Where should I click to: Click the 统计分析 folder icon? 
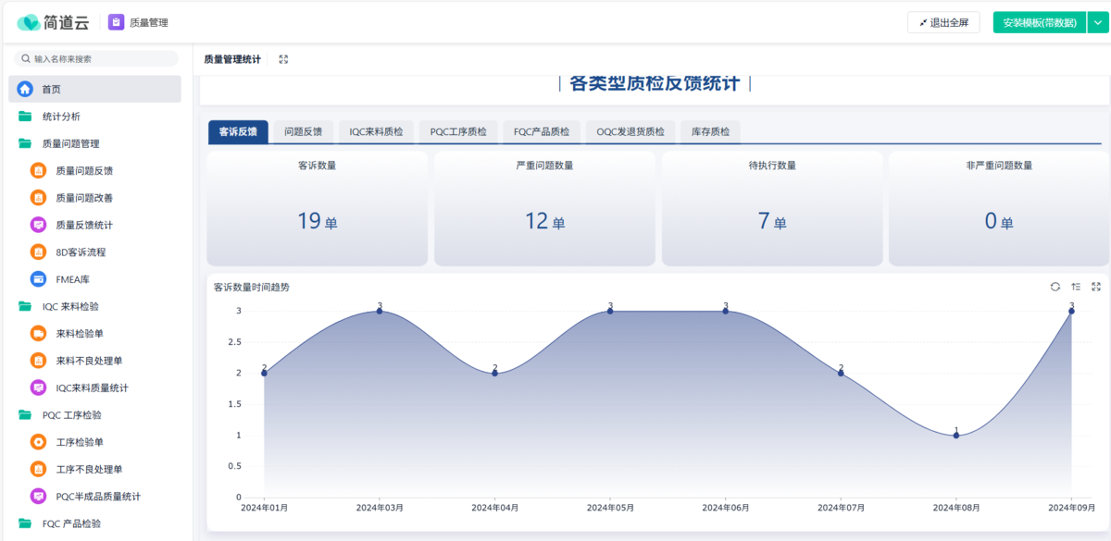point(25,117)
